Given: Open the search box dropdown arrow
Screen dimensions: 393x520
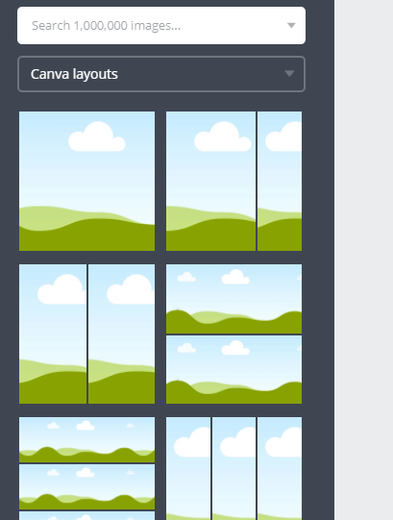Looking at the screenshot, I should (x=291, y=26).
